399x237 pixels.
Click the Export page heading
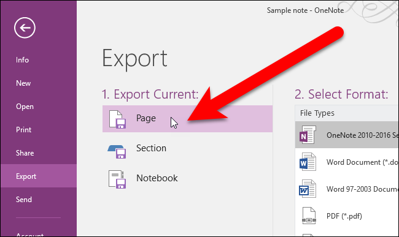click(134, 59)
